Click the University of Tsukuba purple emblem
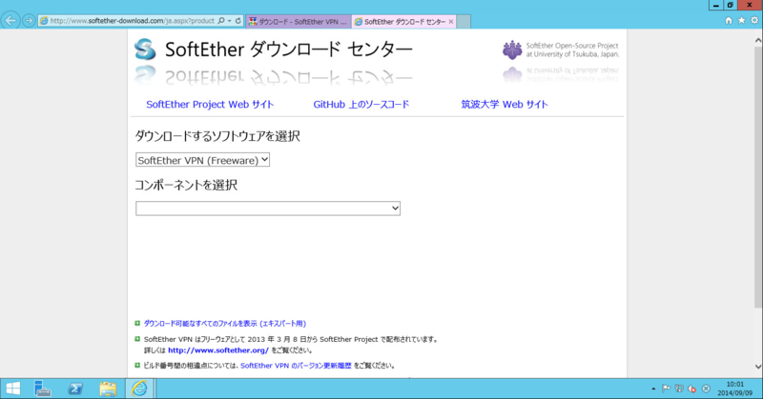Image resolution: width=763 pixels, height=399 pixels. coord(512,50)
